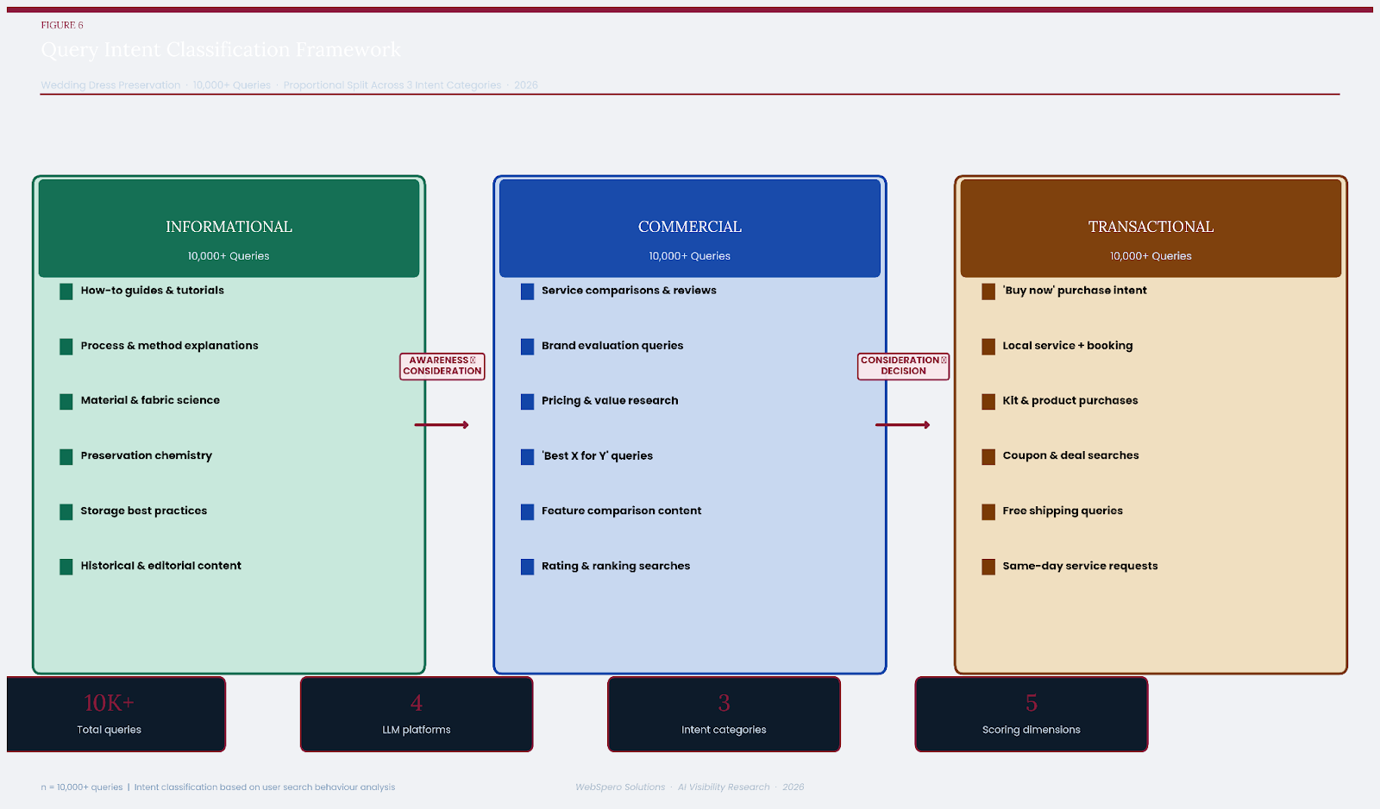The height and width of the screenshot is (809, 1380).
Task: Click the Awareness Consideration label box
Action: point(442,367)
